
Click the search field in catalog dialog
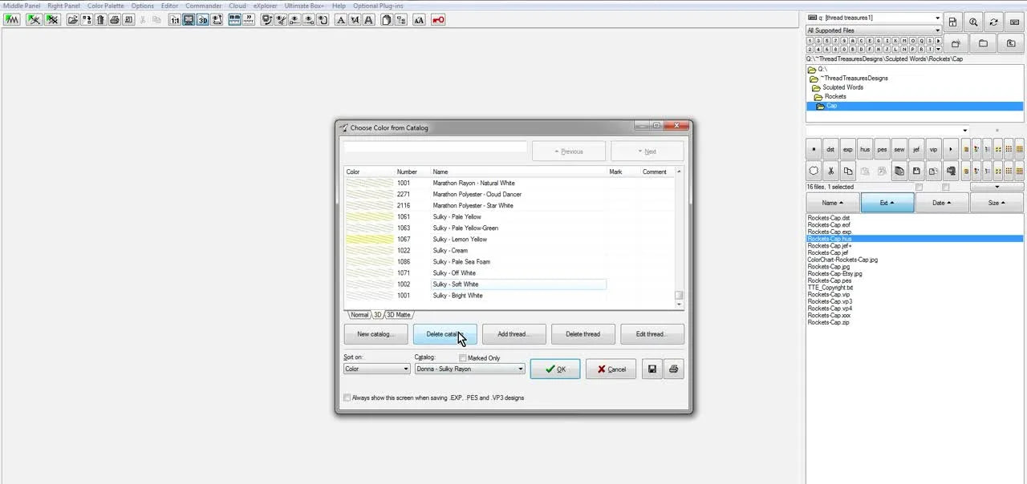coord(436,147)
